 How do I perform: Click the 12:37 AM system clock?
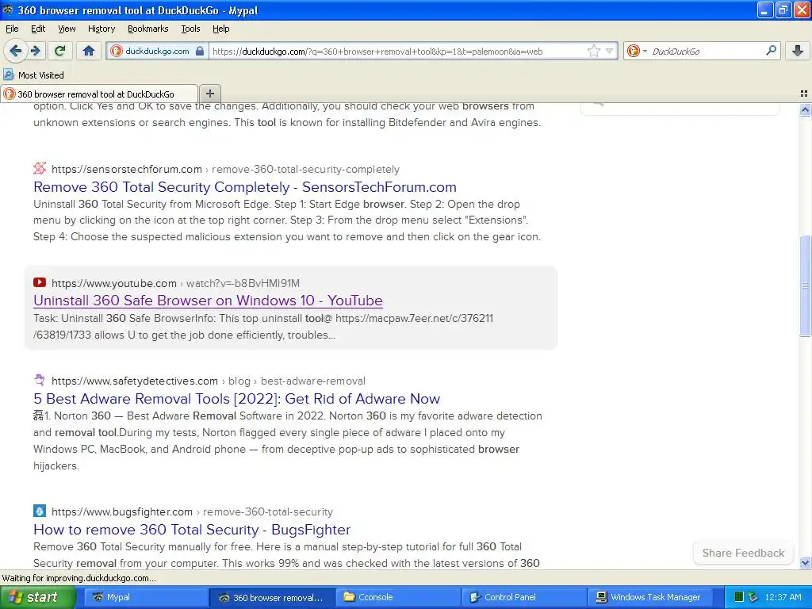[x=783, y=597]
